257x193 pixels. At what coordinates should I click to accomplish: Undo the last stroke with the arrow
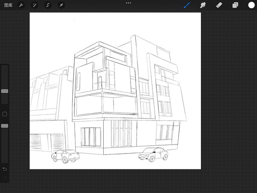(x=5, y=169)
